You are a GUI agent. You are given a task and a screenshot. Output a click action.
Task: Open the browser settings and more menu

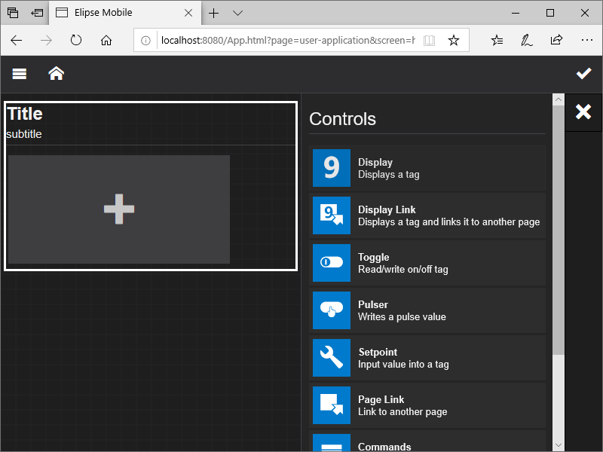click(x=586, y=41)
